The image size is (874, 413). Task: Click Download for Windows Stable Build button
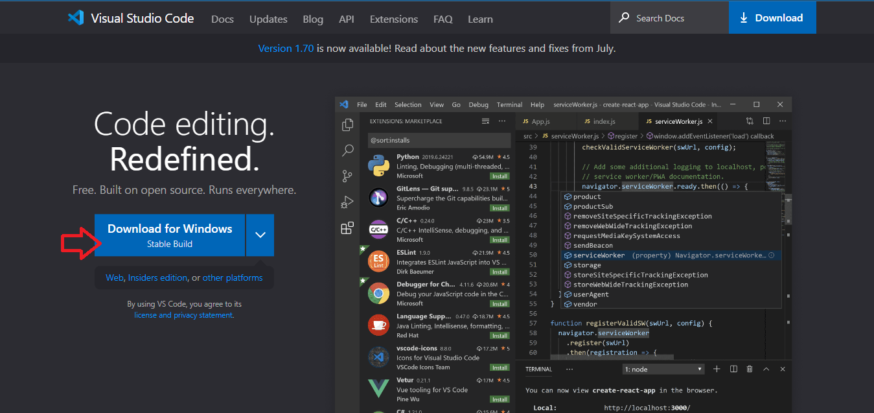click(170, 235)
